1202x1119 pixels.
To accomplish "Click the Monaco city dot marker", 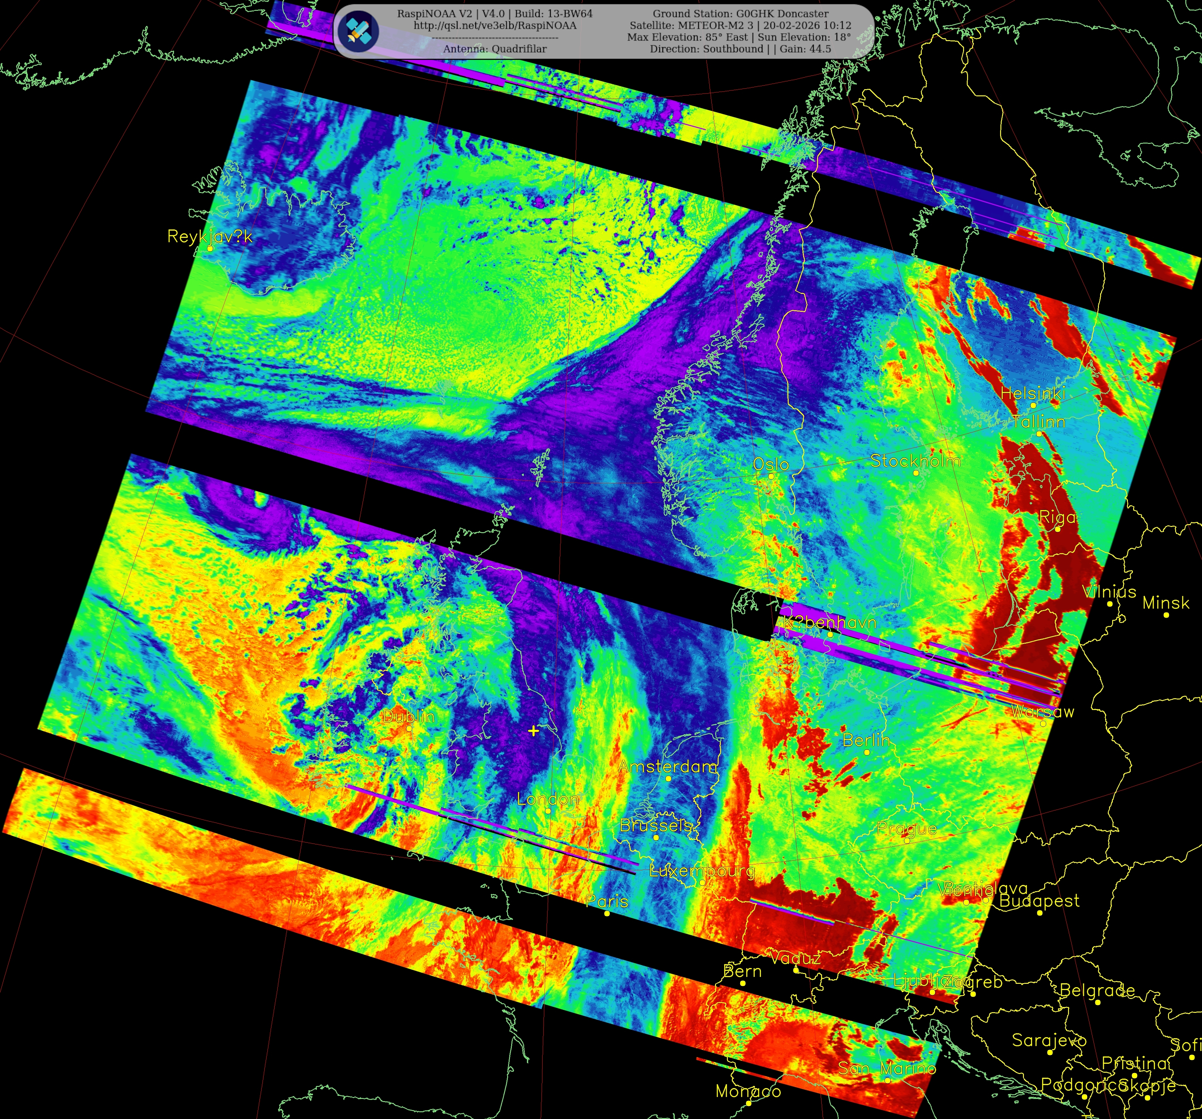I will (749, 1103).
